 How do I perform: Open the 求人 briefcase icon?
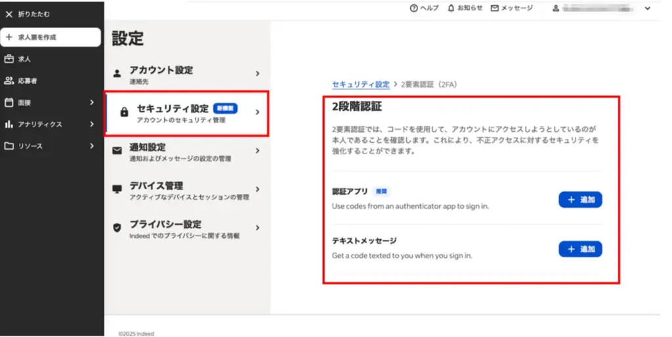[9, 59]
